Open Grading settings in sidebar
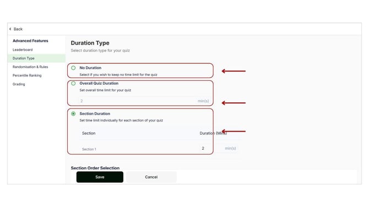 pyautogui.click(x=19, y=84)
